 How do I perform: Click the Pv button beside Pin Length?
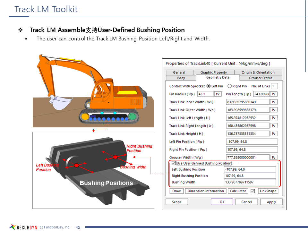click(274, 94)
